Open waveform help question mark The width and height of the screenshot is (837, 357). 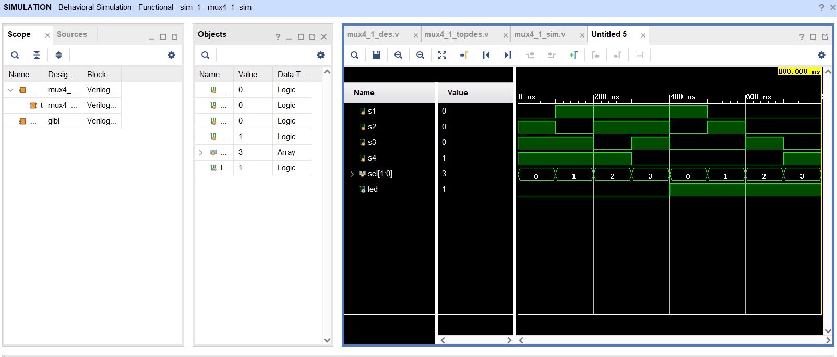(x=802, y=36)
